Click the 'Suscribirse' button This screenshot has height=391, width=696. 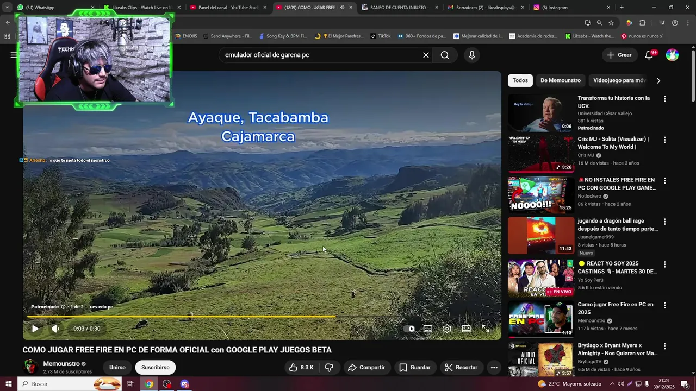point(156,368)
